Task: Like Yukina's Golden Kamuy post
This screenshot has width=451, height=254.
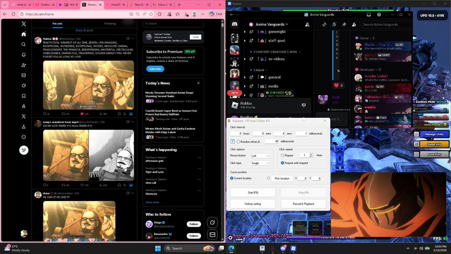Action: pyautogui.click(x=82, y=114)
